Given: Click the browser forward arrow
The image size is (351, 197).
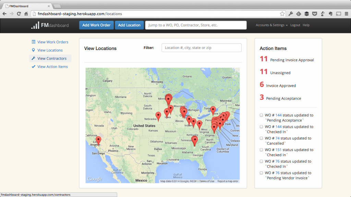Looking at the screenshot, I should 12,14.
